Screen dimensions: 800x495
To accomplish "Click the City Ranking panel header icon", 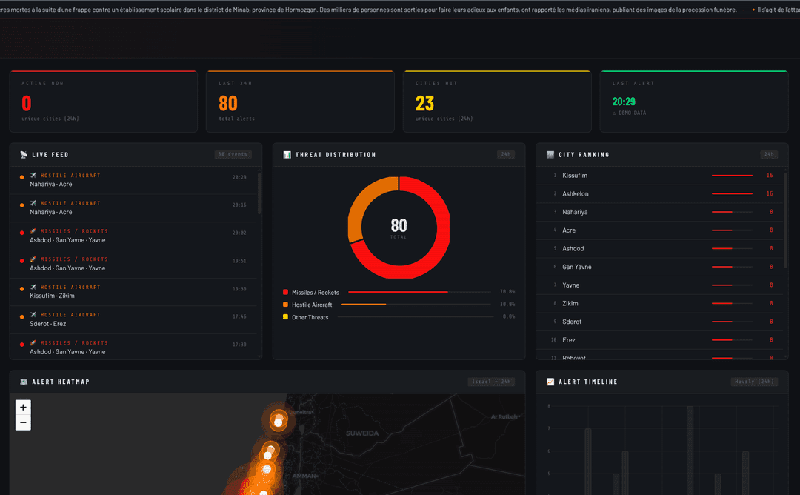I will tap(550, 155).
